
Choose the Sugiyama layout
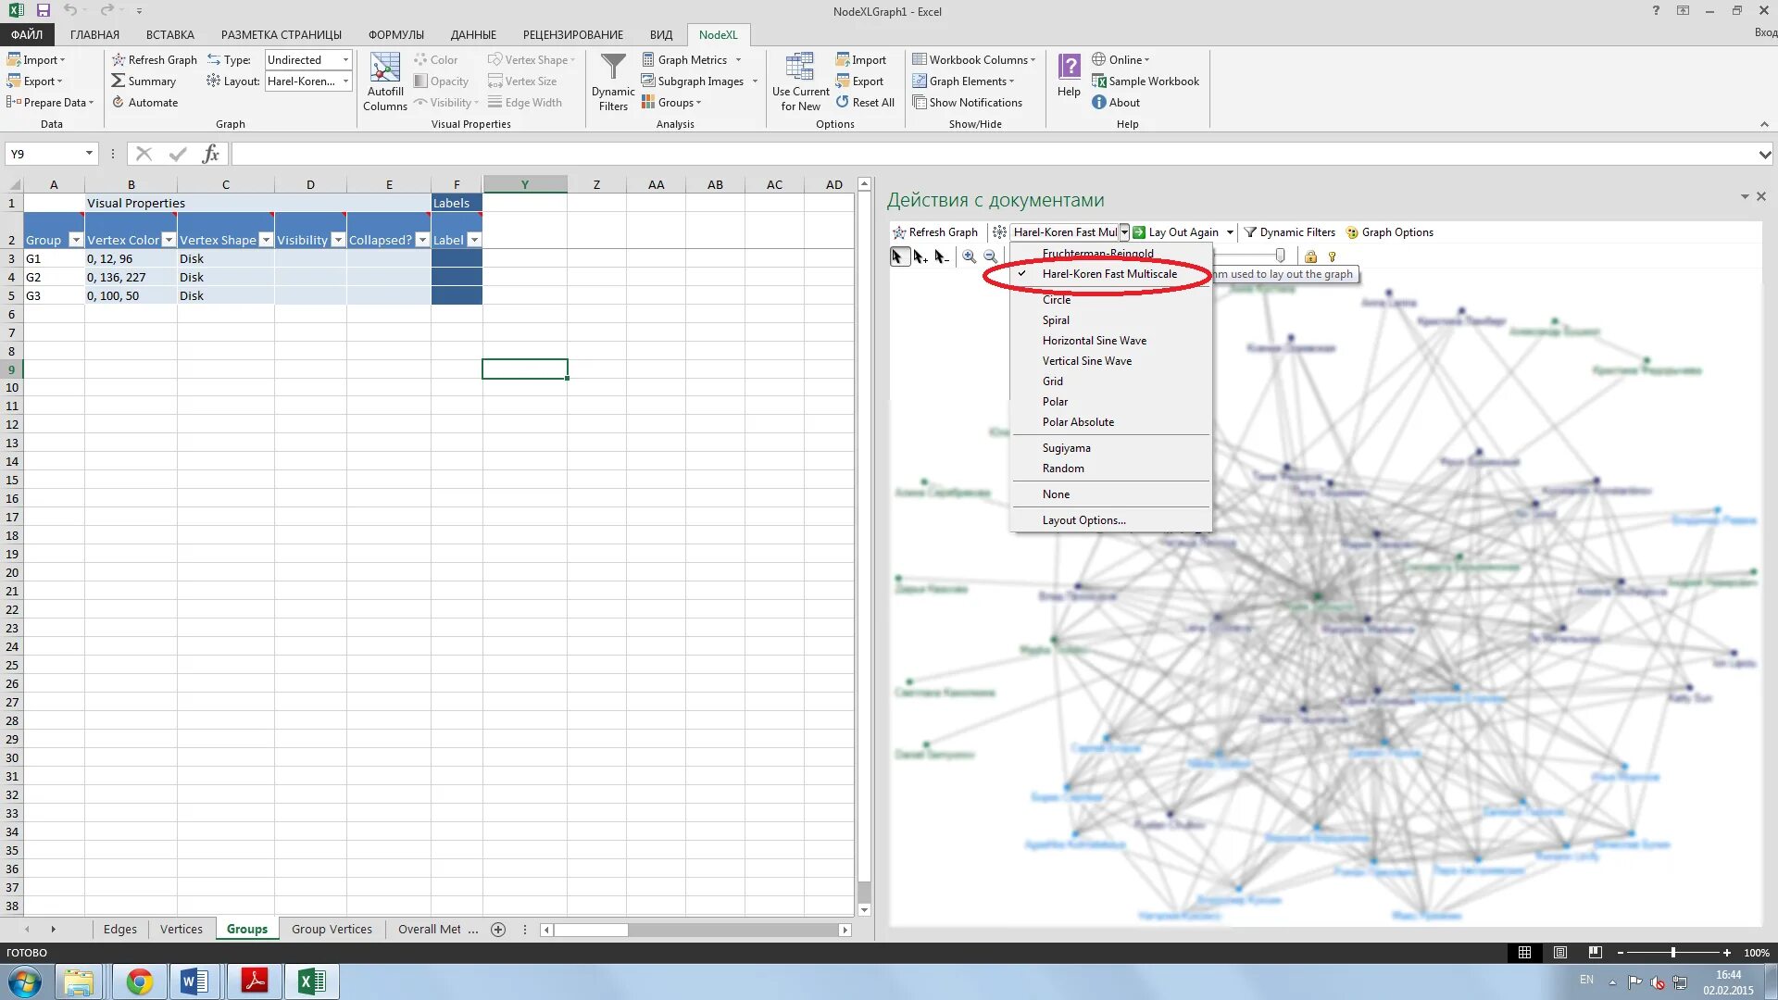(x=1066, y=448)
